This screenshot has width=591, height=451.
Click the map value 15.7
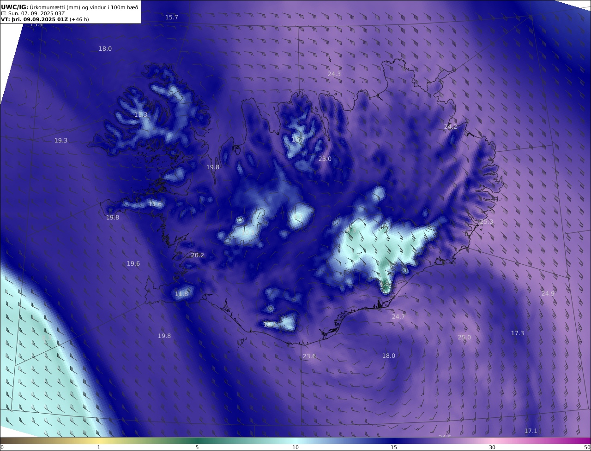coord(172,17)
